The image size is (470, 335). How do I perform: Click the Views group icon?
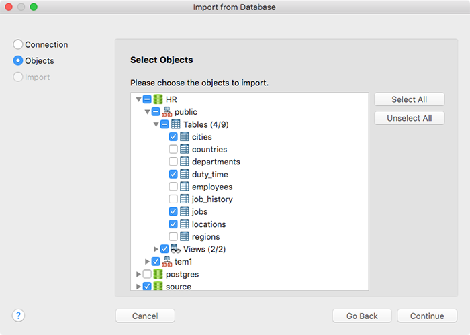pyautogui.click(x=175, y=248)
